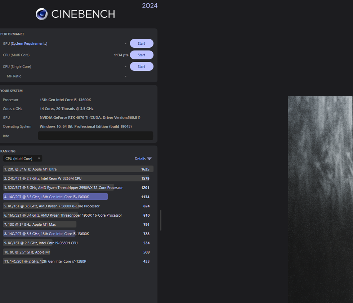Image resolution: width=353 pixels, height=303 pixels.
Task: Click the rendered preview image
Action: [320, 200]
